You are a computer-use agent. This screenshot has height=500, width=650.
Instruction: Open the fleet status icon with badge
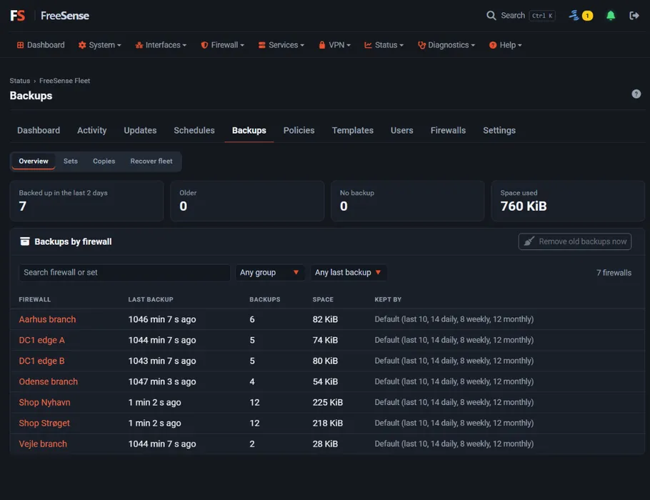coord(581,16)
